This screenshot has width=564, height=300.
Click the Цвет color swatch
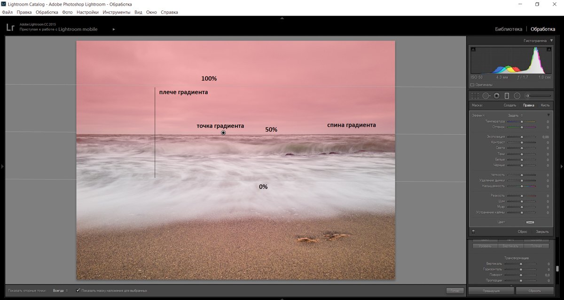[530, 222]
